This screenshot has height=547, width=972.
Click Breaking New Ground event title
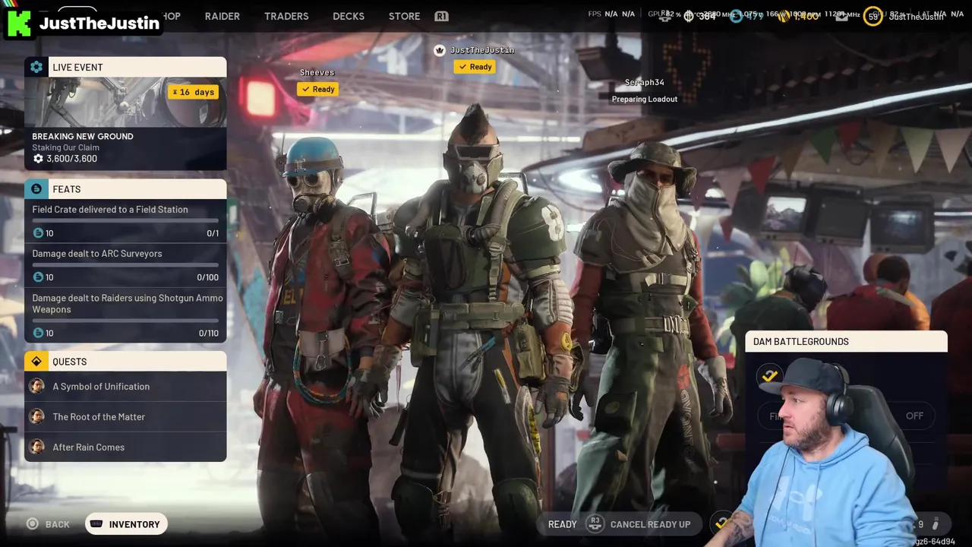coord(83,136)
